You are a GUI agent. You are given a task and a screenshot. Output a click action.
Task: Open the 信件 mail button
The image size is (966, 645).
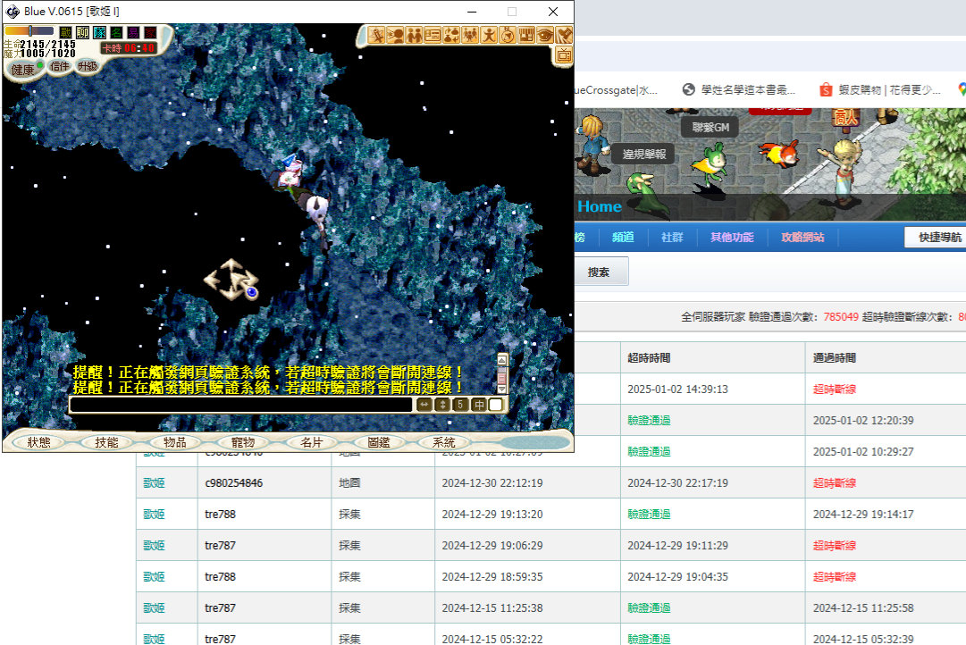pyautogui.click(x=60, y=66)
